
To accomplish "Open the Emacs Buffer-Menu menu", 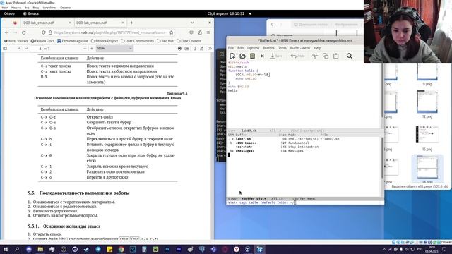I will point(299,48).
